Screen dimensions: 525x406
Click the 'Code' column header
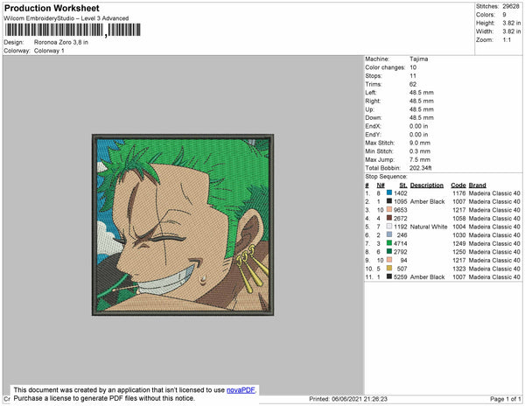click(458, 185)
